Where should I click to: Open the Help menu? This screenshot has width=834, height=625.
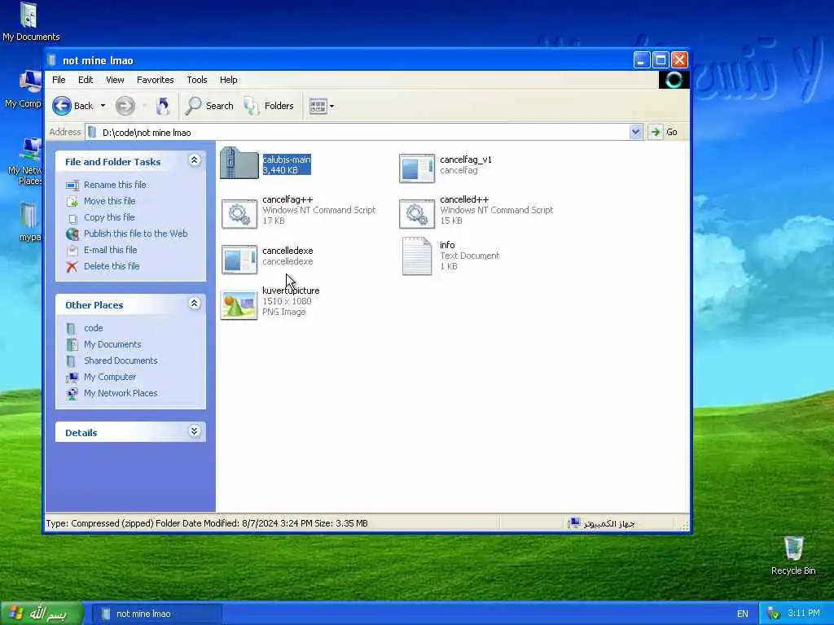point(229,80)
